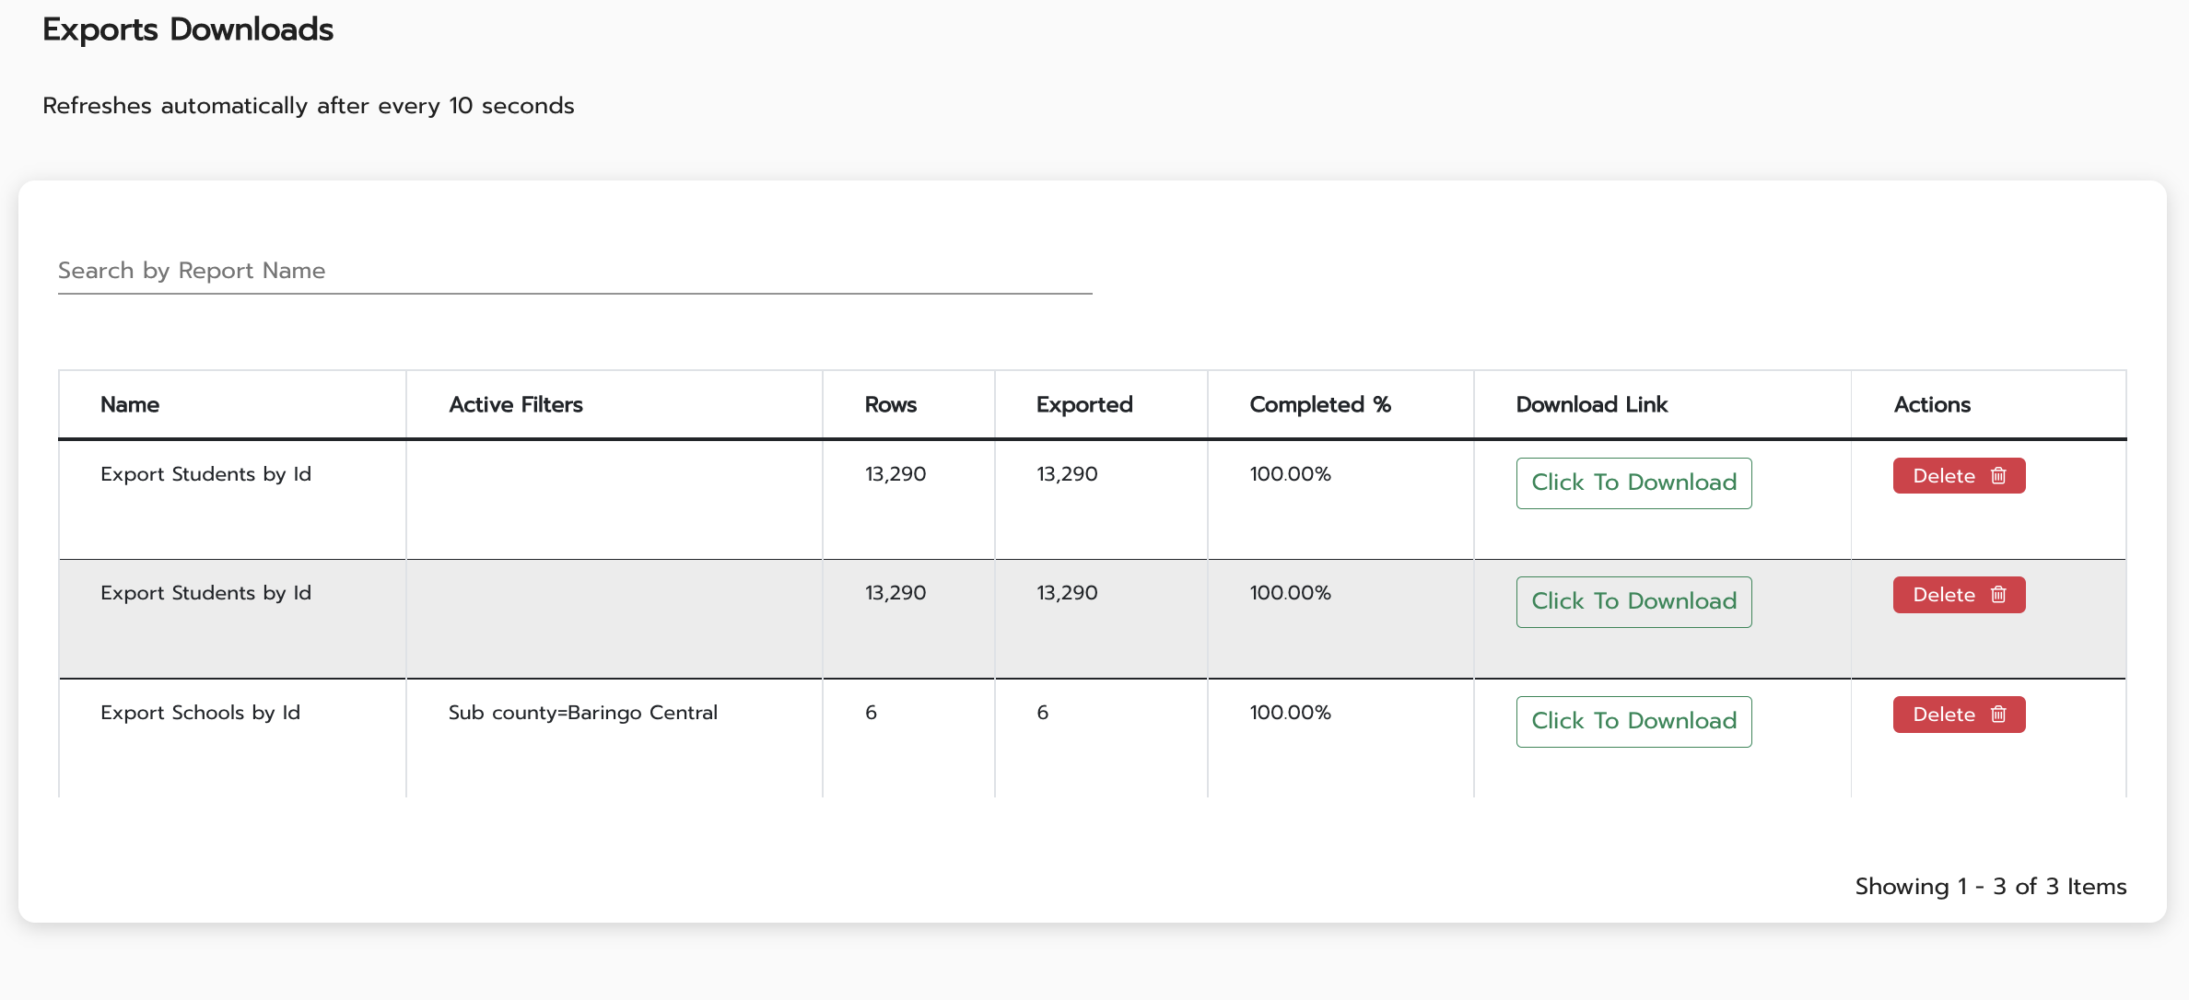Download the second Export Students by Id report
This screenshot has height=1000, width=2189.
pyautogui.click(x=1633, y=601)
